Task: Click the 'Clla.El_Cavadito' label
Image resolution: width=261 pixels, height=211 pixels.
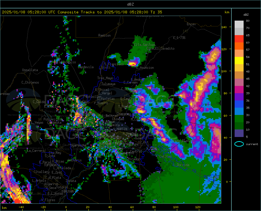Action: pos(160,48)
